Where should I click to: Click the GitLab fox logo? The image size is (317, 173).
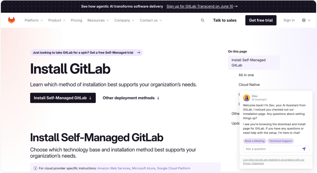click(11, 20)
